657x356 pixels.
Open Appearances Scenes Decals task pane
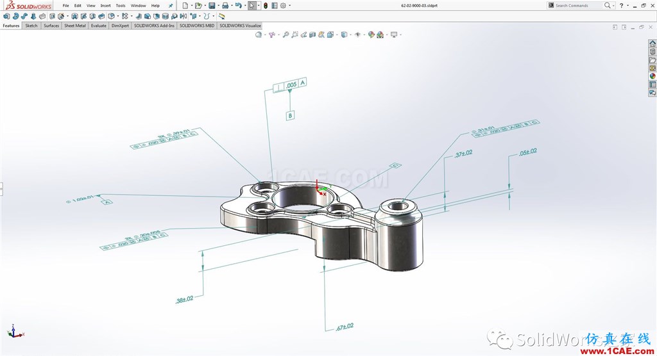[653, 76]
